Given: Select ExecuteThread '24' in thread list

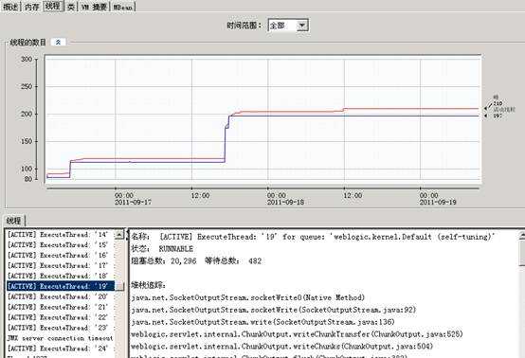Looking at the screenshot, I should (x=61, y=349).
